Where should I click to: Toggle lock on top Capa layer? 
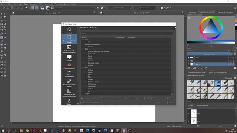point(228,58)
